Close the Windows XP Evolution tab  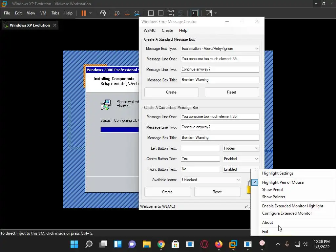click(55, 25)
